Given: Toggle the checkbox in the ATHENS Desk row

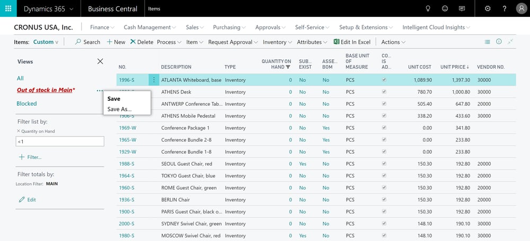Looking at the screenshot, I should (384, 91).
